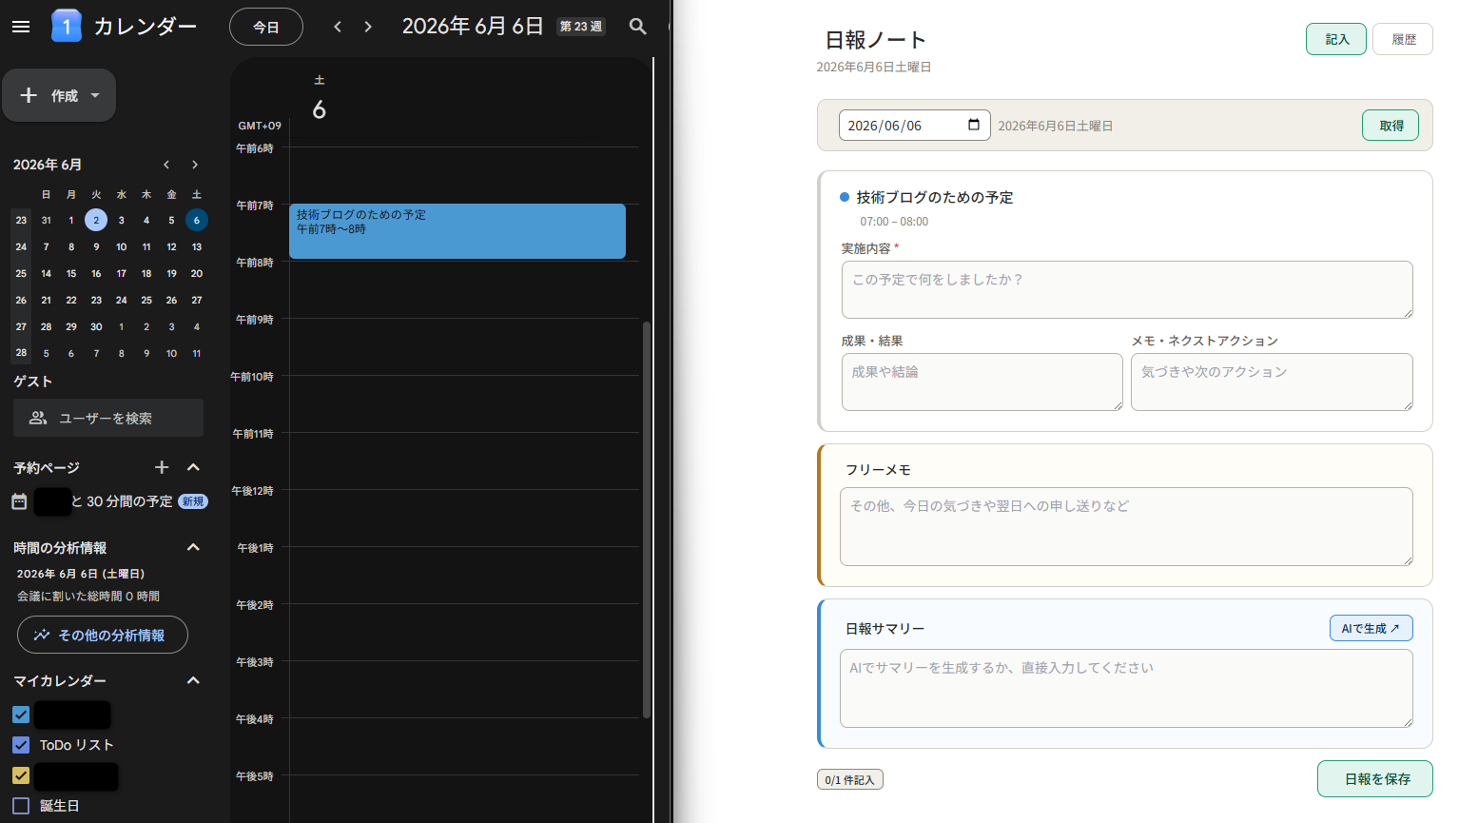Focus the フリーメモ text area
Image resolution: width=1478 pixels, height=823 pixels.
tap(1126, 526)
